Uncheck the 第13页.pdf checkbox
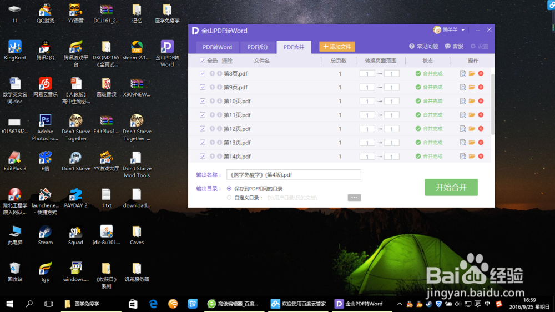Image resolution: width=555 pixels, height=312 pixels. [x=203, y=142]
